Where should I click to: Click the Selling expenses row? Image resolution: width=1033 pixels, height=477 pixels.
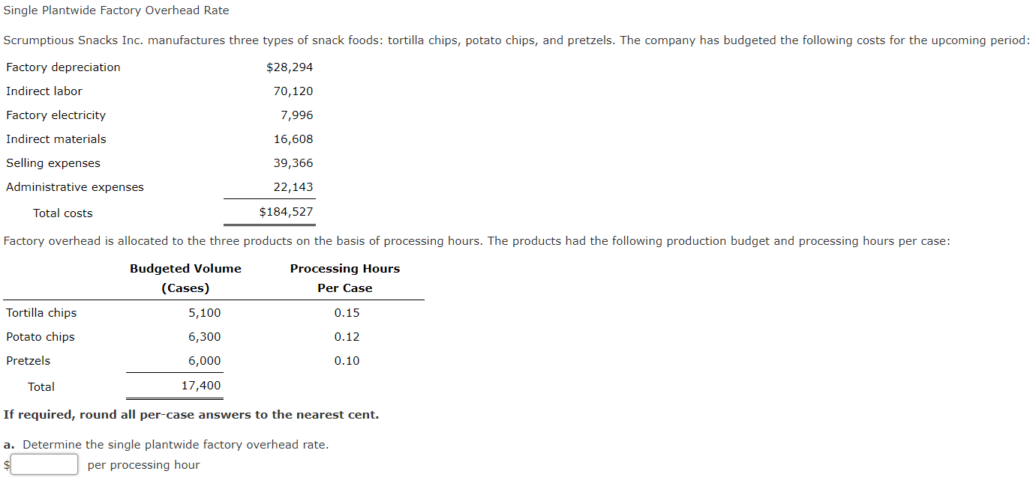53,162
